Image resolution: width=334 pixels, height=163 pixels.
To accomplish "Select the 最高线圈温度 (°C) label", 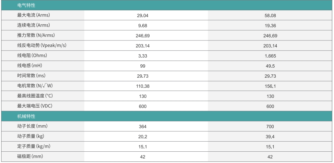I will [x=35, y=96].
